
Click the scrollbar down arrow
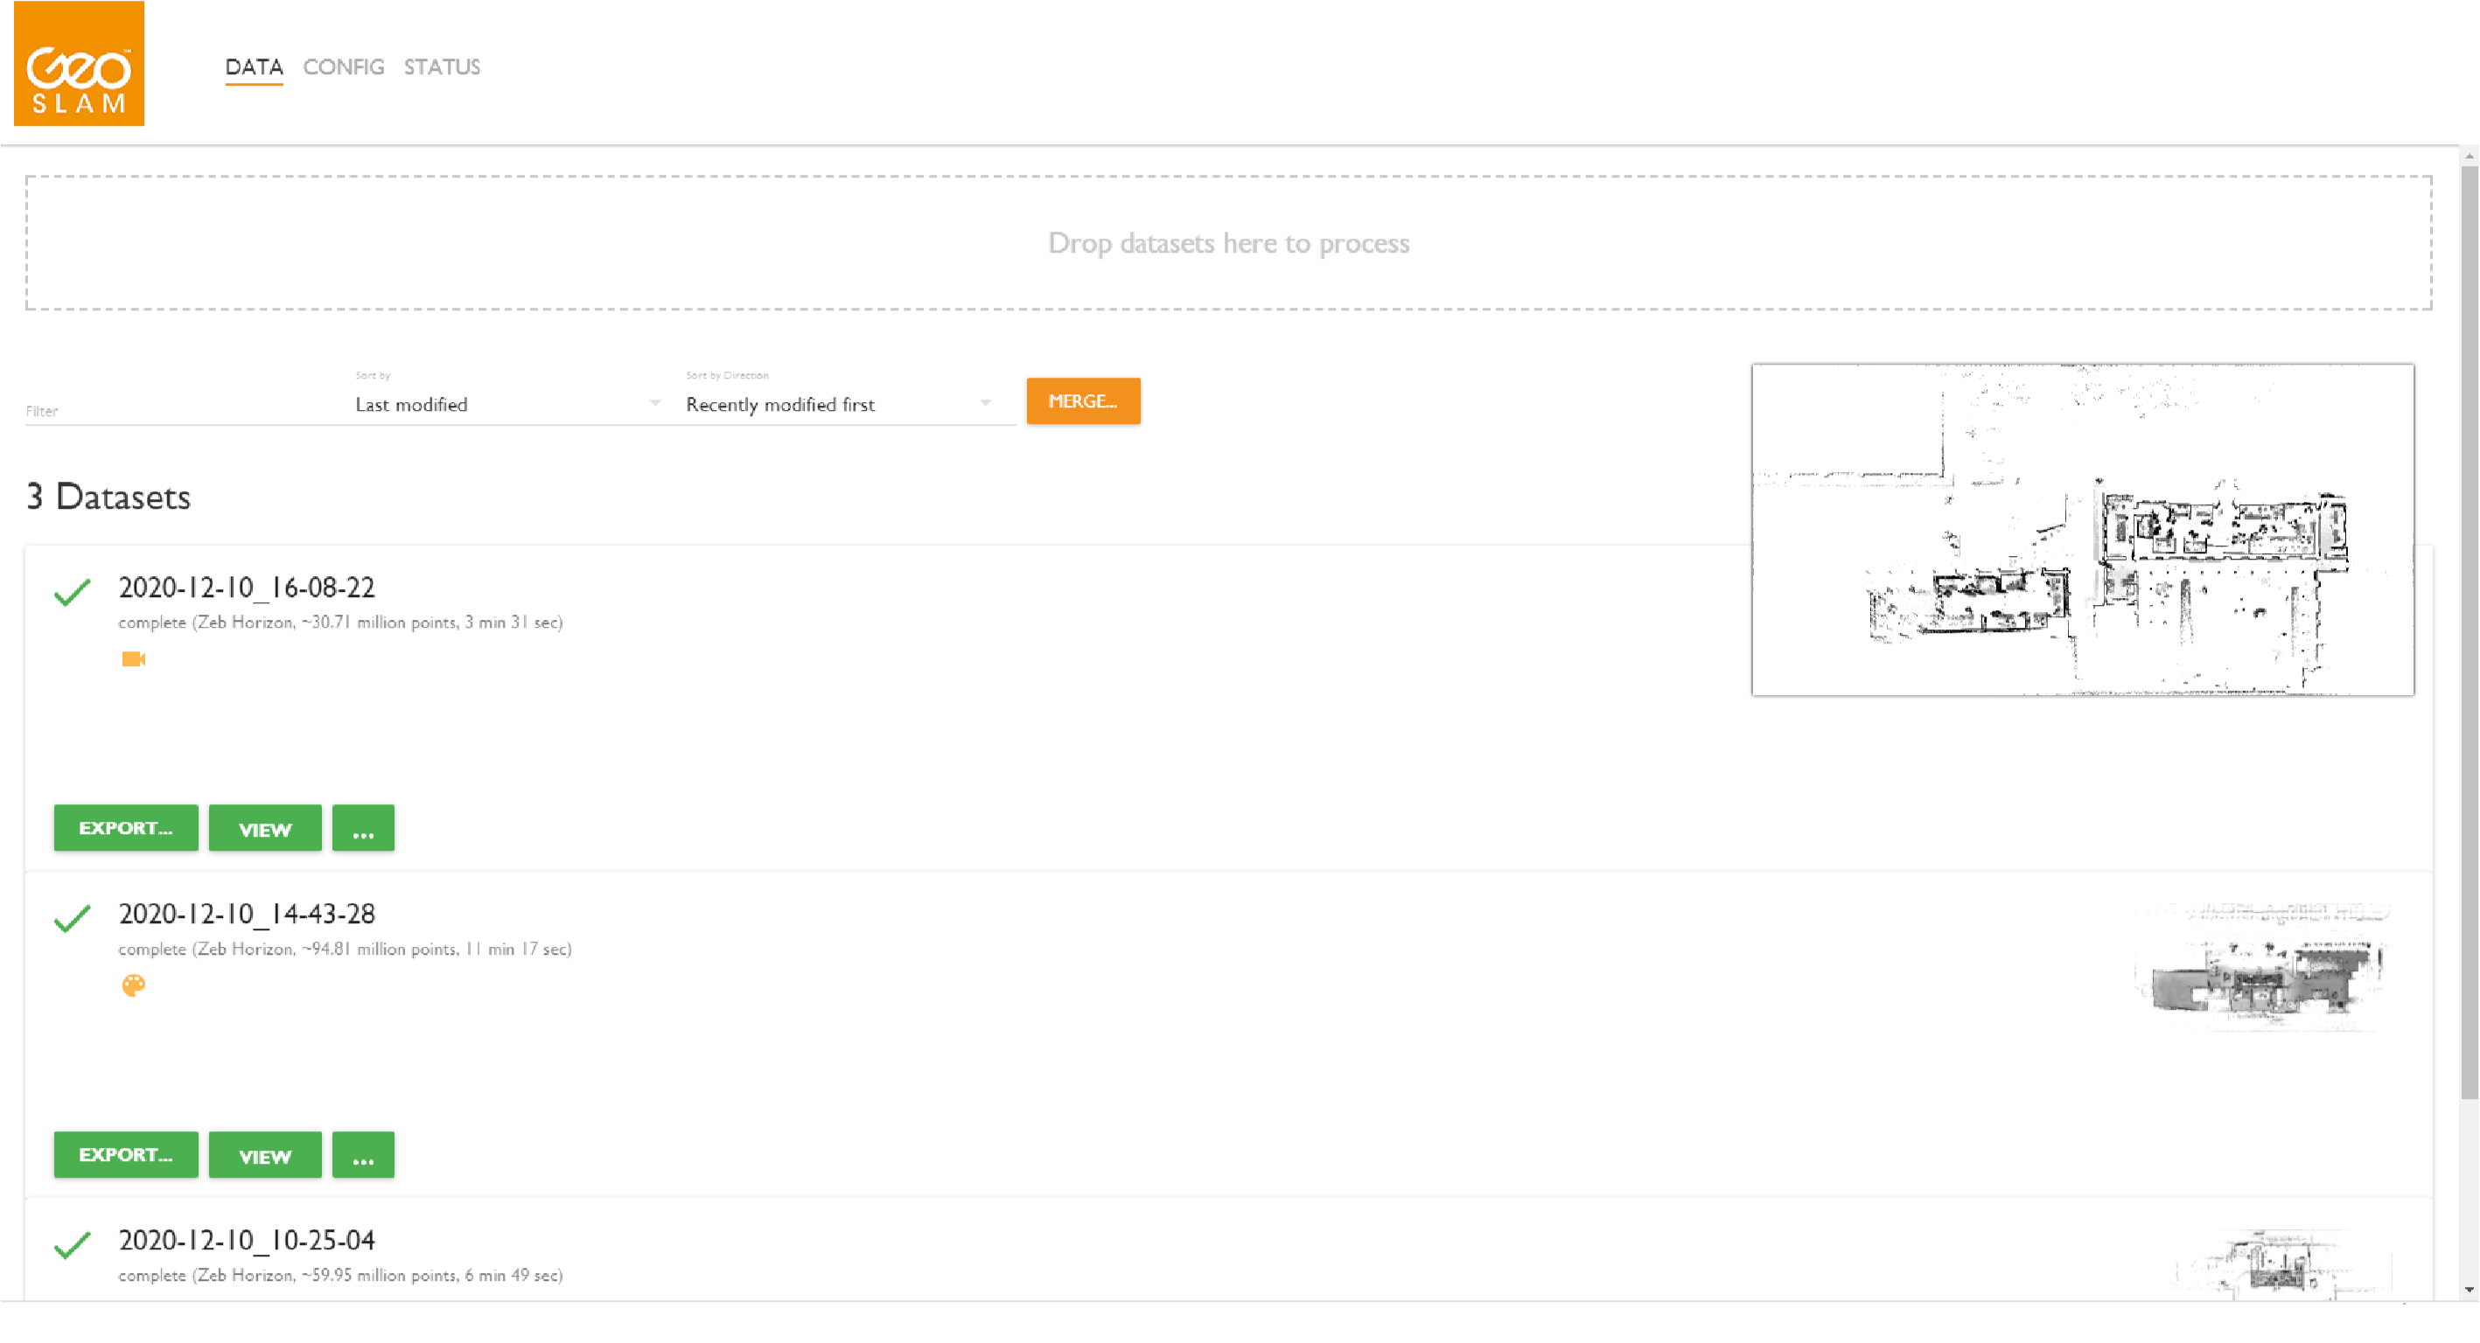(2470, 1290)
